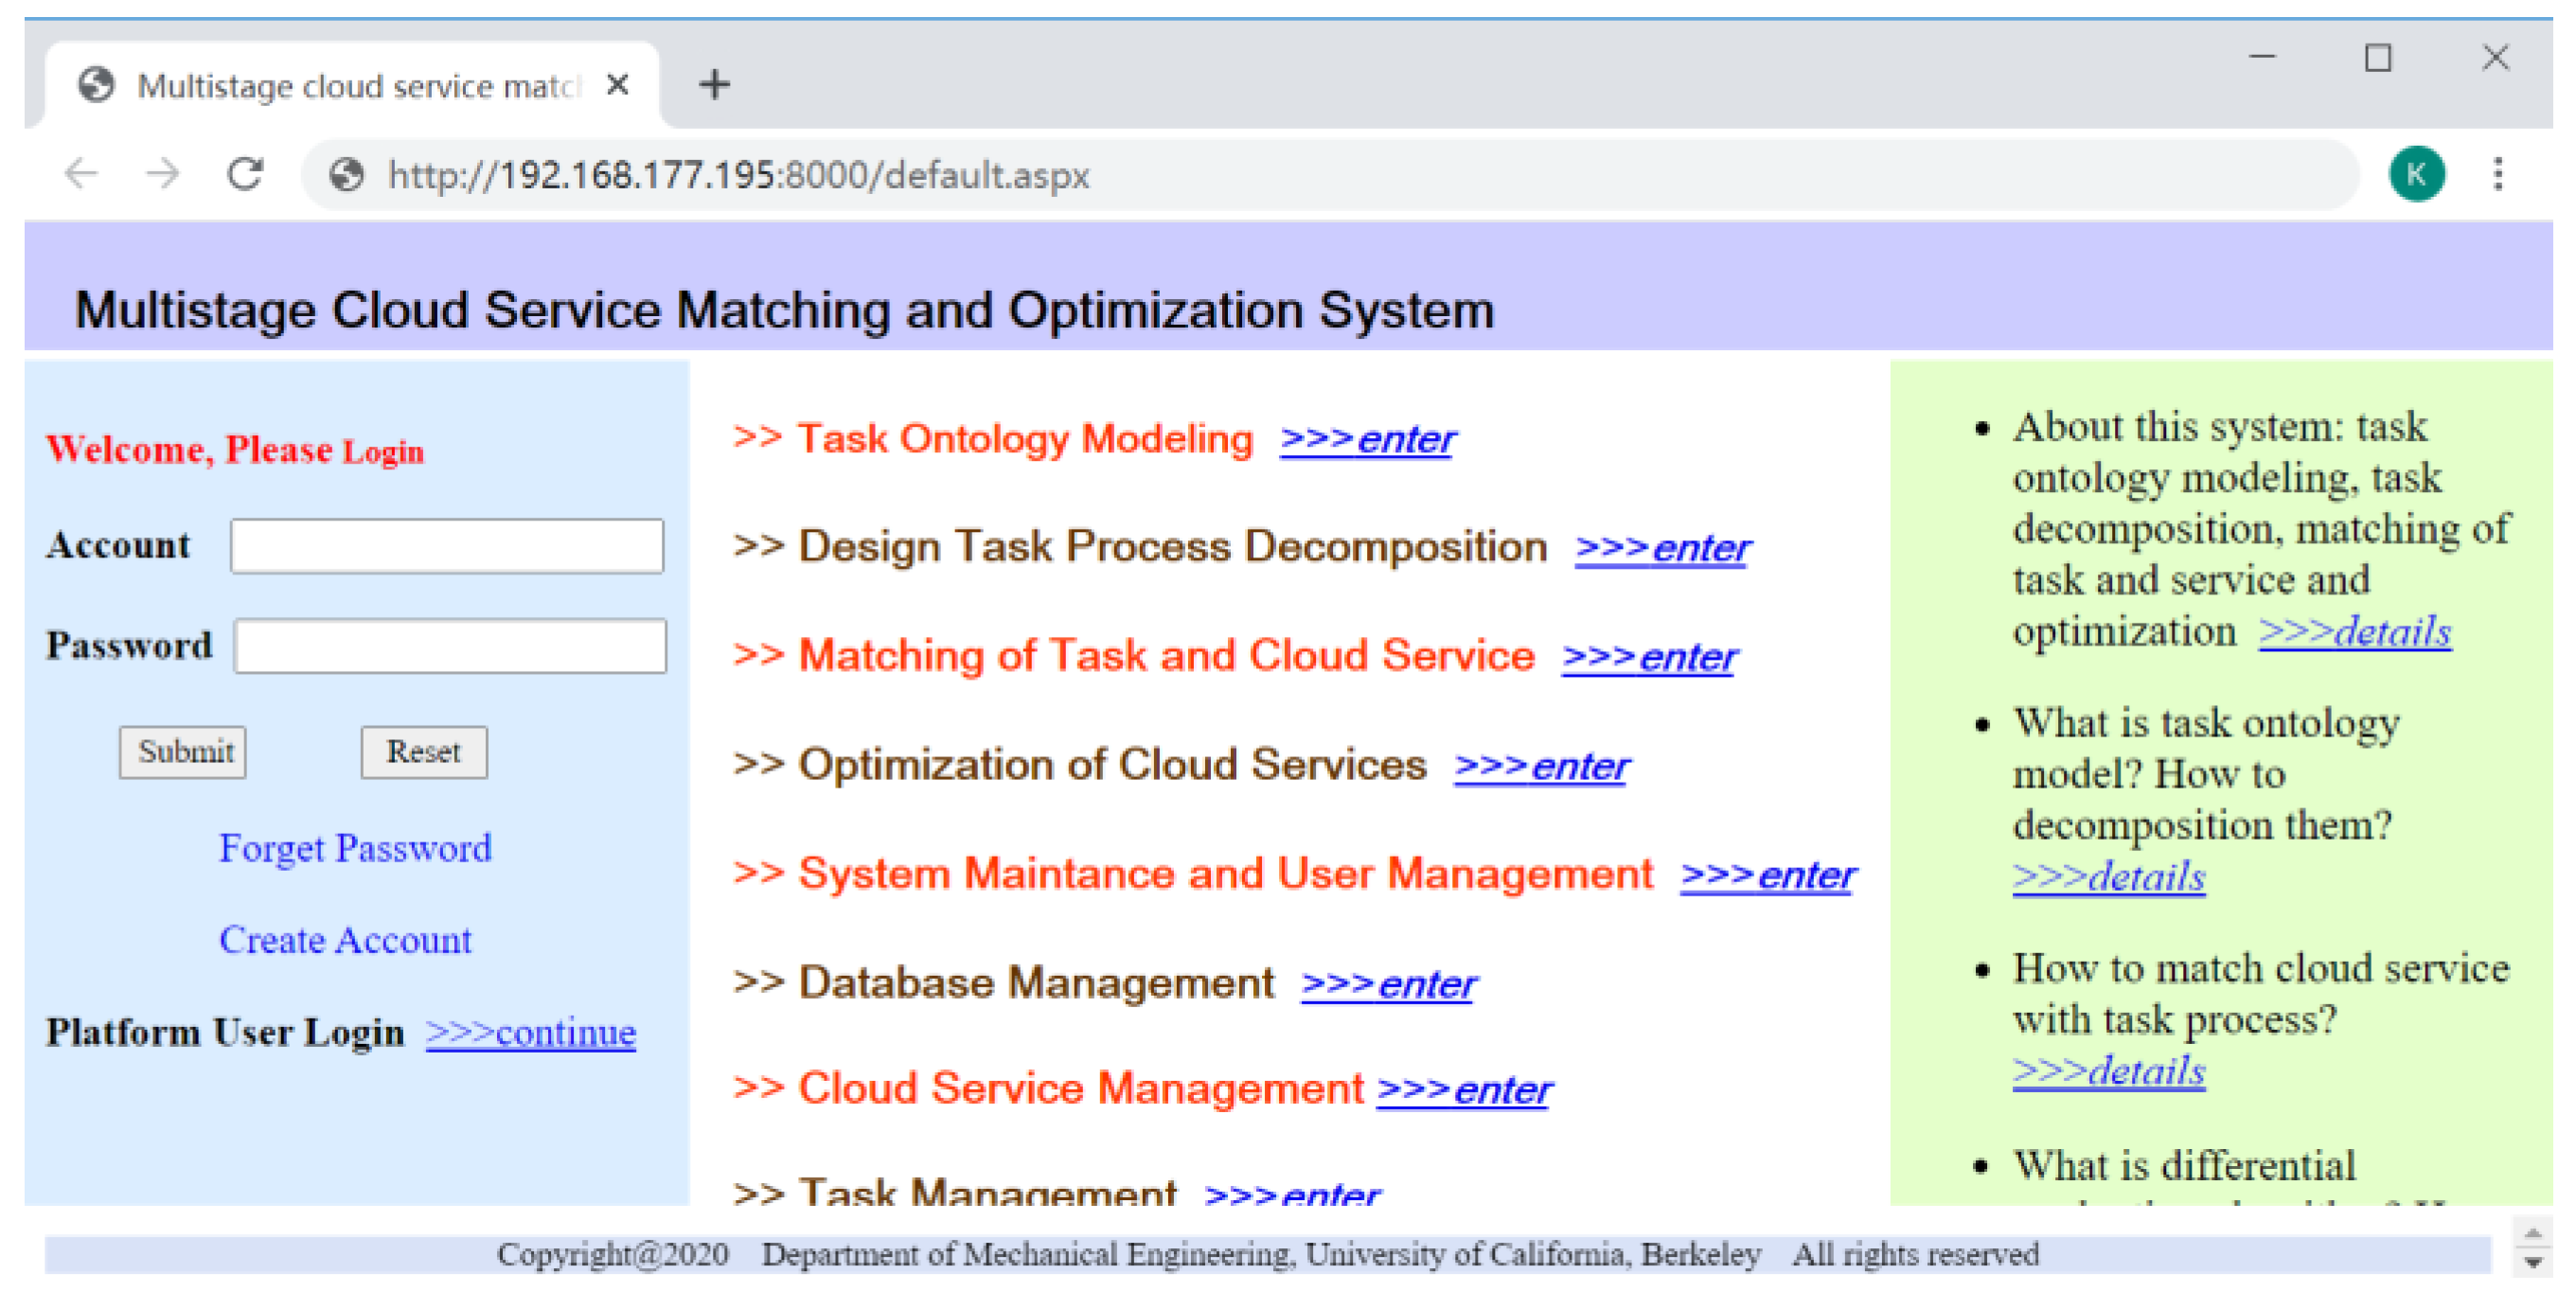Close the Multistage cloud service tab
The image size is (2576, 1309).
617,85
